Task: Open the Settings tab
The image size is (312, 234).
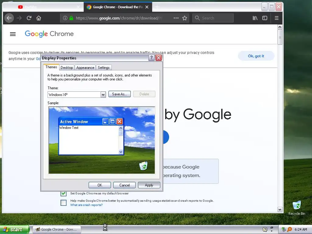Action: 104,67
